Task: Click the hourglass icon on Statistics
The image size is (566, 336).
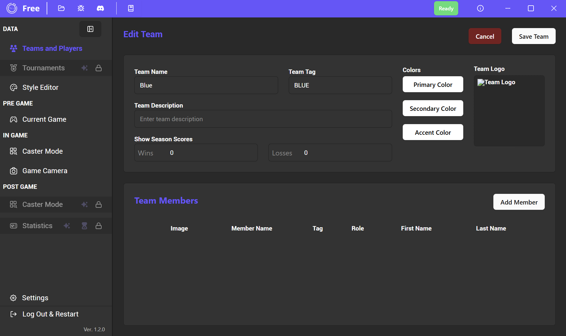Action: click(84, 226)
